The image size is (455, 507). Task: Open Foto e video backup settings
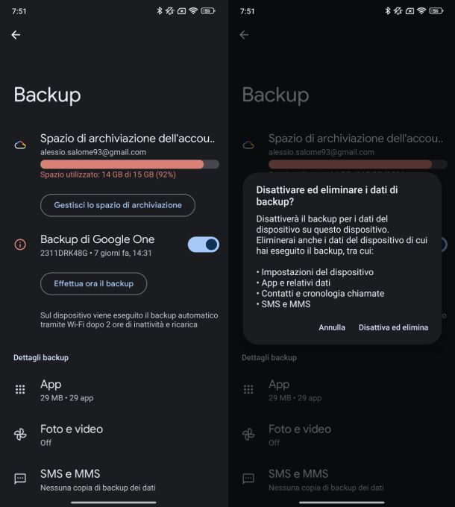pos(114,435)
